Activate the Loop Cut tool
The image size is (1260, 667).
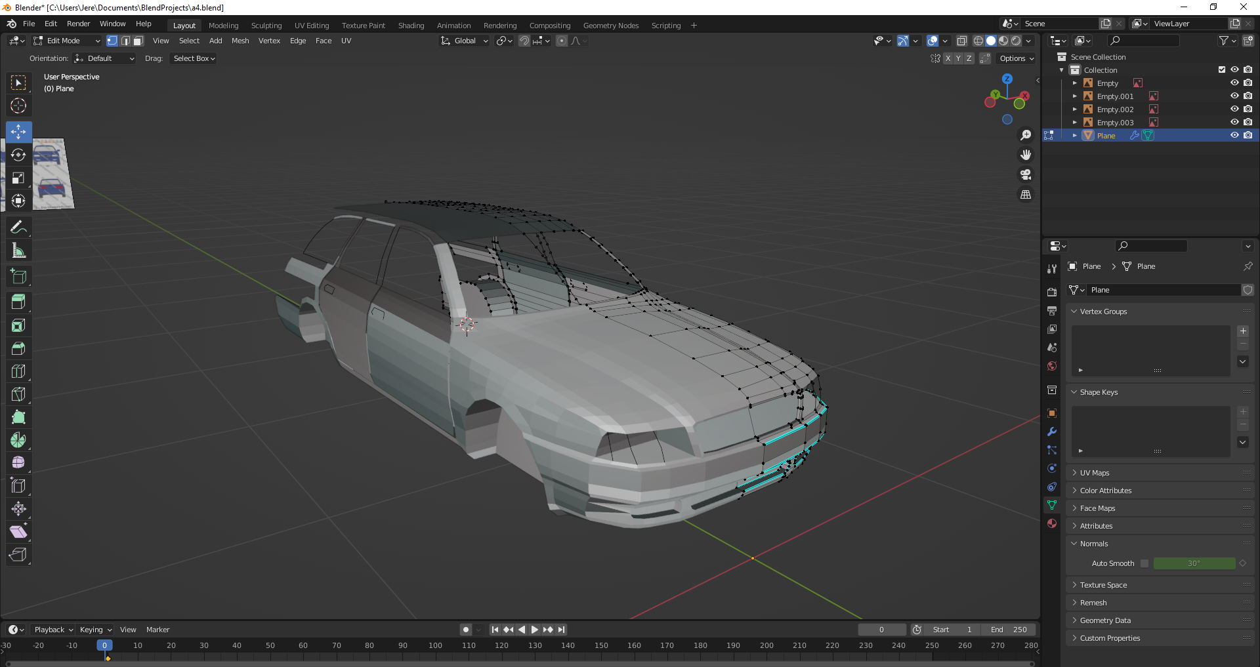click(x=18, y=371)
